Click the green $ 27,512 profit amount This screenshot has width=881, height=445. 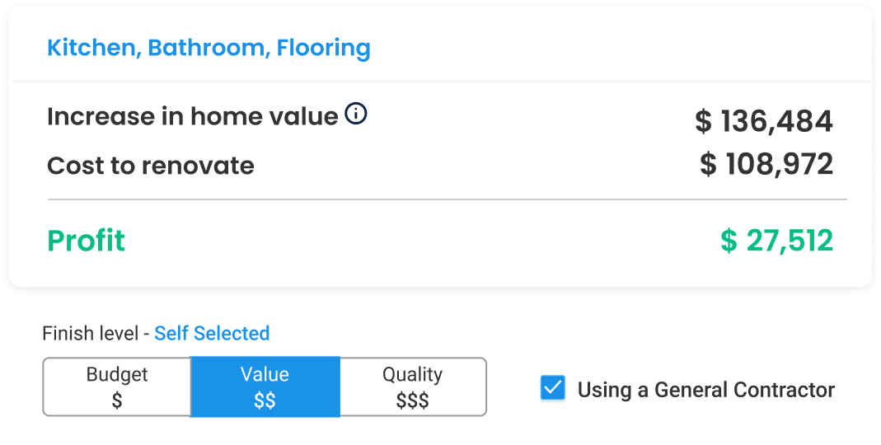point(776,241)
